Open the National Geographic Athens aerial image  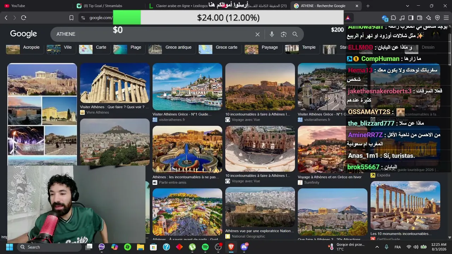pyautogui.click(x=260, y=207)
